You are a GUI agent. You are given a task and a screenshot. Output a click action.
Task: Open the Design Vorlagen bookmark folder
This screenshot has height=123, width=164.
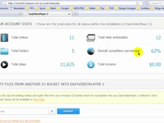pyautogui.click(x=125, y=8)
